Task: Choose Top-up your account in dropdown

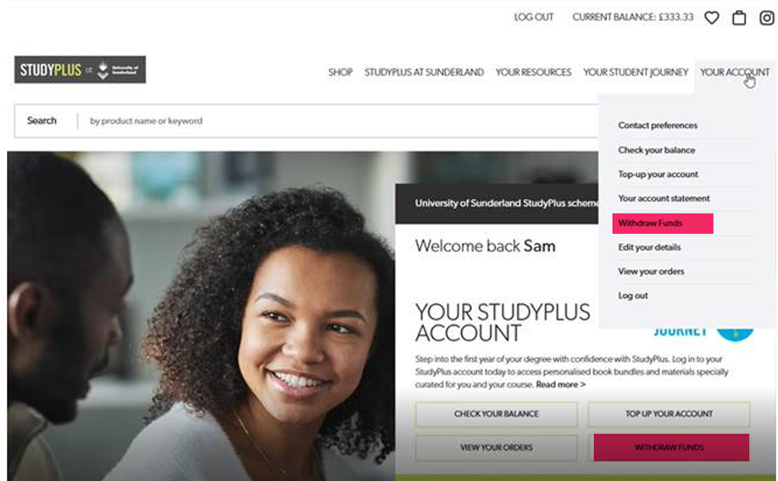Action: point(658,174)
